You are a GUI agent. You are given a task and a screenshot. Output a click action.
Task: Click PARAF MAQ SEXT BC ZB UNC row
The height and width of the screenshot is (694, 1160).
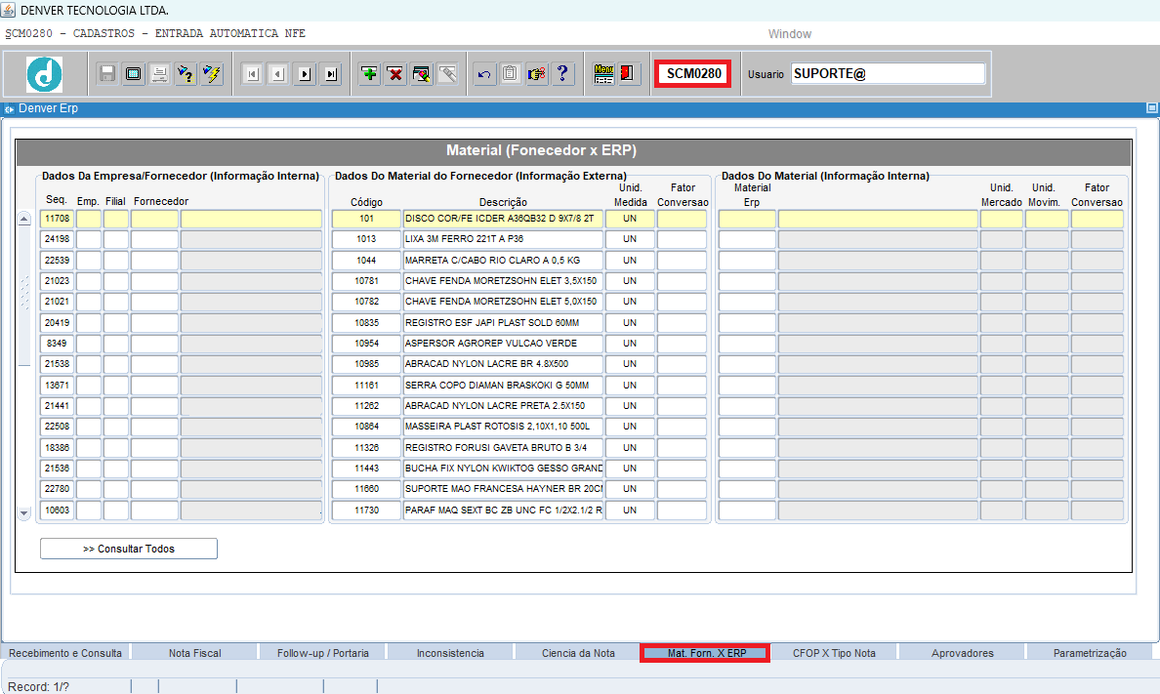tap(503, 510)
